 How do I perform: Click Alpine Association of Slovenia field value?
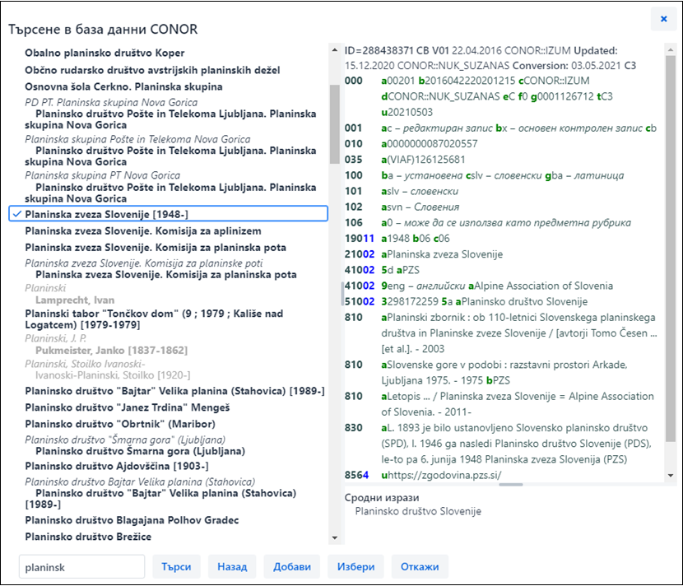click(x=541, y=286)
